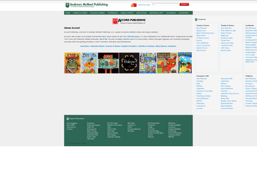The width and height of the screenshot is (257, 193).
Task: Click Astrology under Keepsake & Gift
Action: 200,81
